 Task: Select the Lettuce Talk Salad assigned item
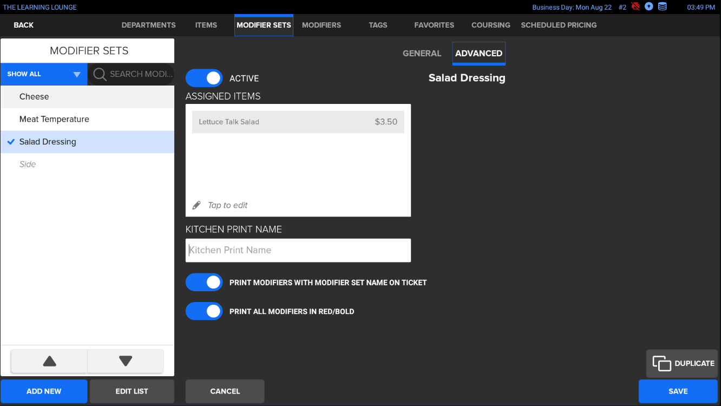(x=298, y=122)
